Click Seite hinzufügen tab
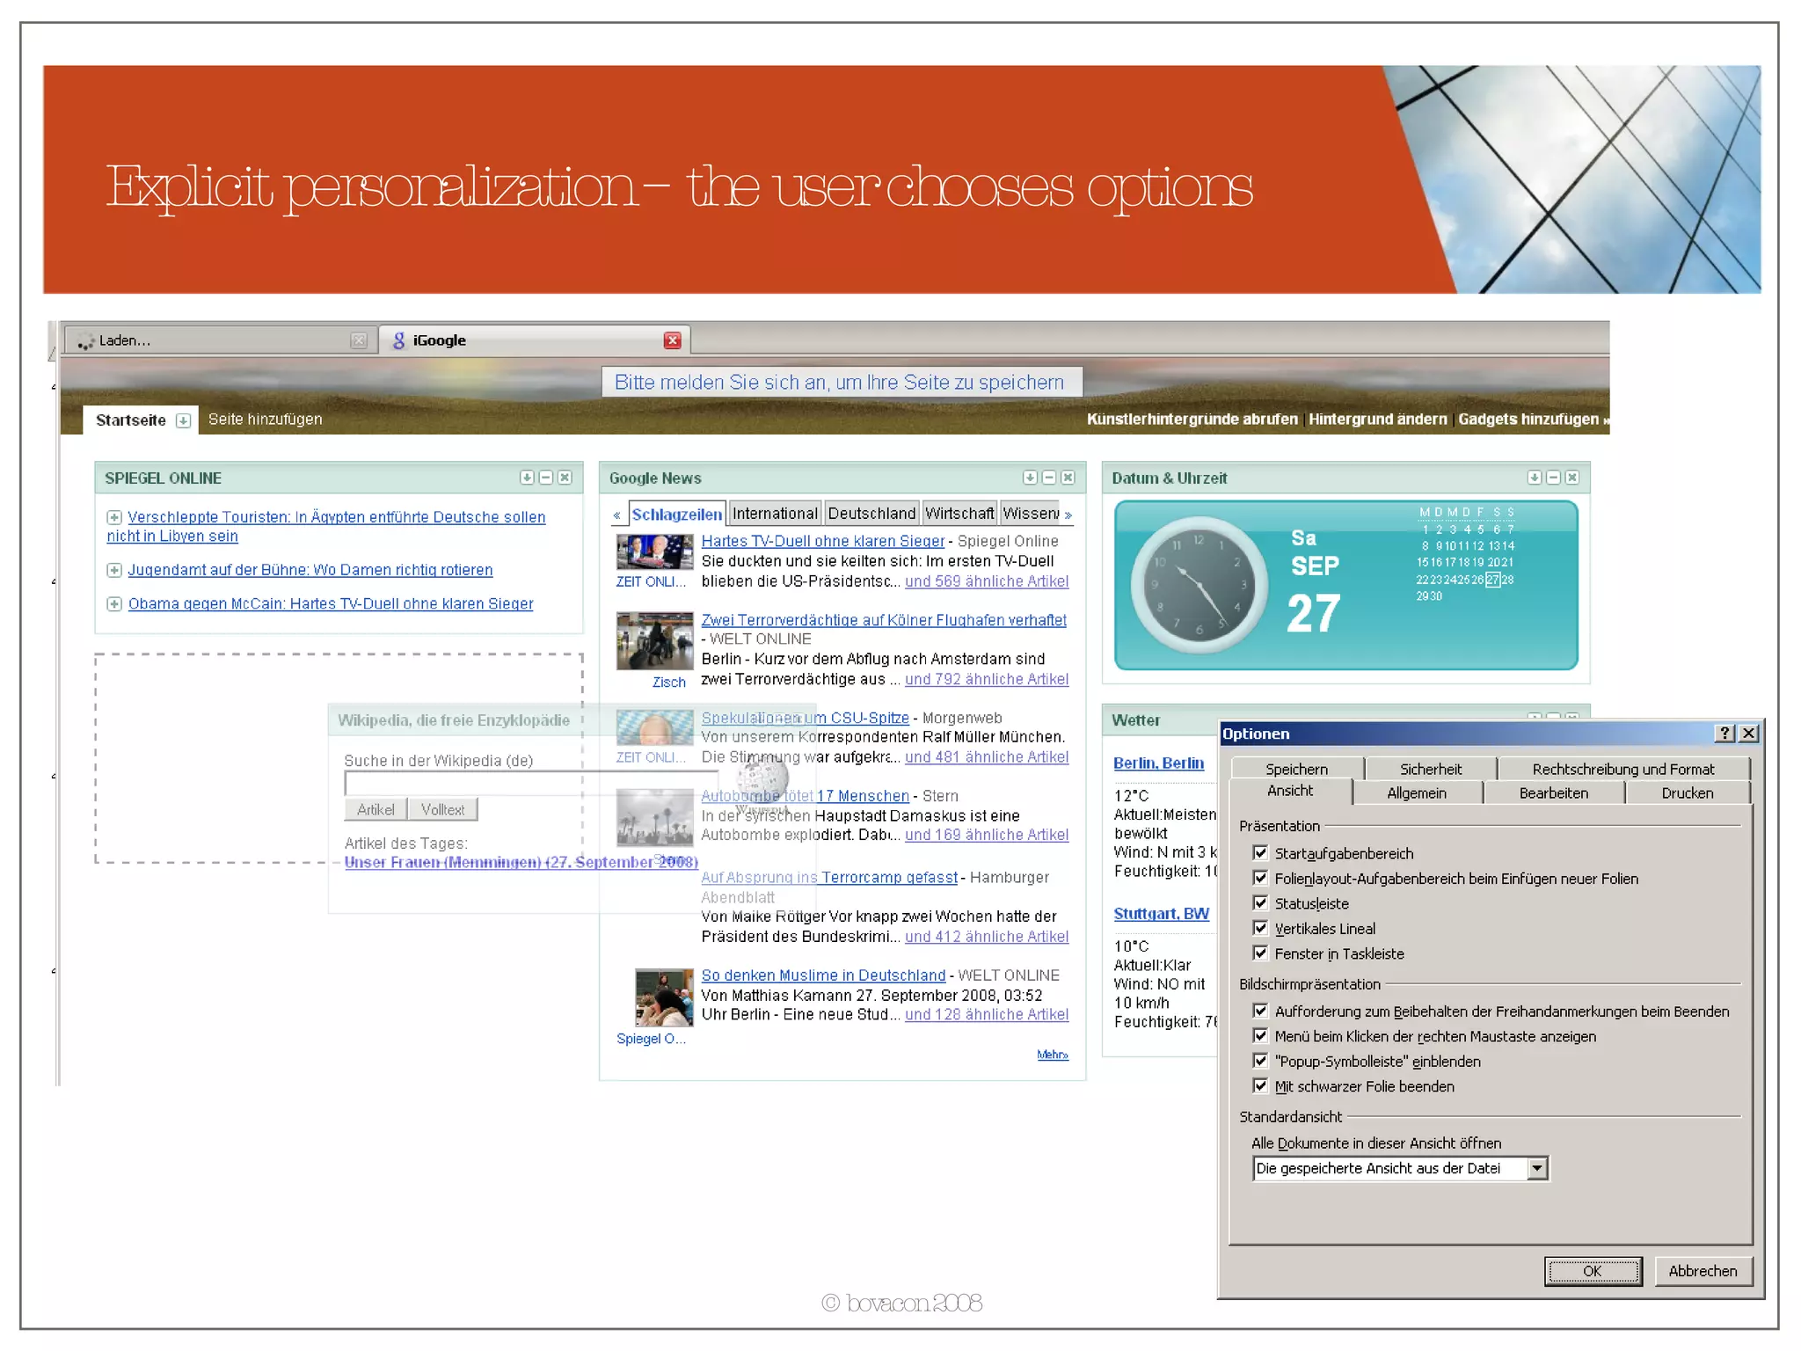This screenshot has width=1801, height=1351. click(x=265, y=420)
